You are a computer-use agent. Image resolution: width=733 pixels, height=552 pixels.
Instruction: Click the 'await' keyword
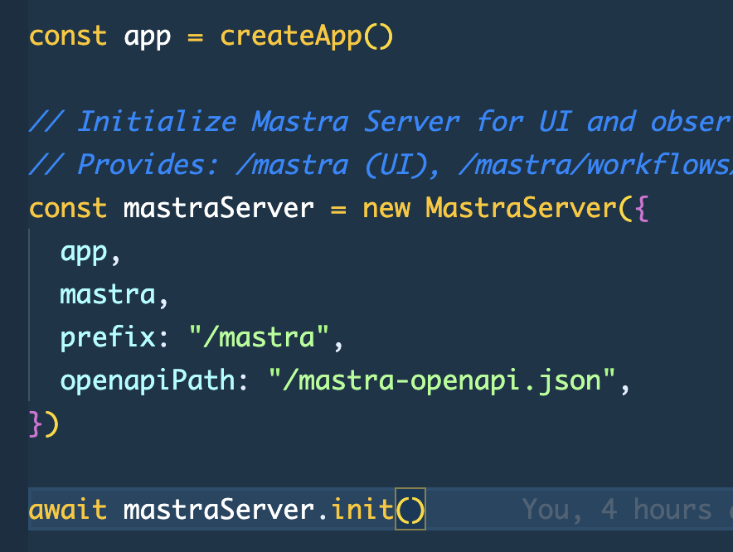point(68,509)
